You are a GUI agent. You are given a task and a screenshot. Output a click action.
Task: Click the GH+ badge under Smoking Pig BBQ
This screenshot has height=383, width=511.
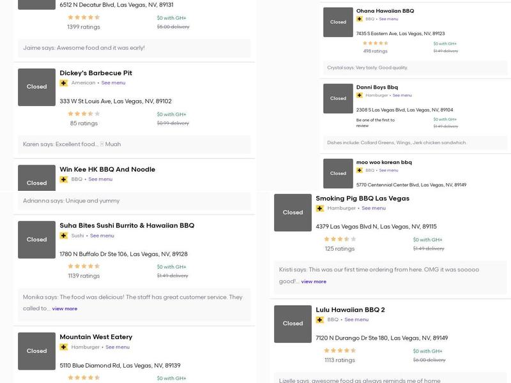pyautogui.click(x=319, y=208)
